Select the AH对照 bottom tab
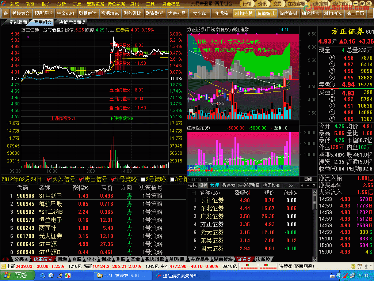Viewport: 374px width, 281px height. 177,259
